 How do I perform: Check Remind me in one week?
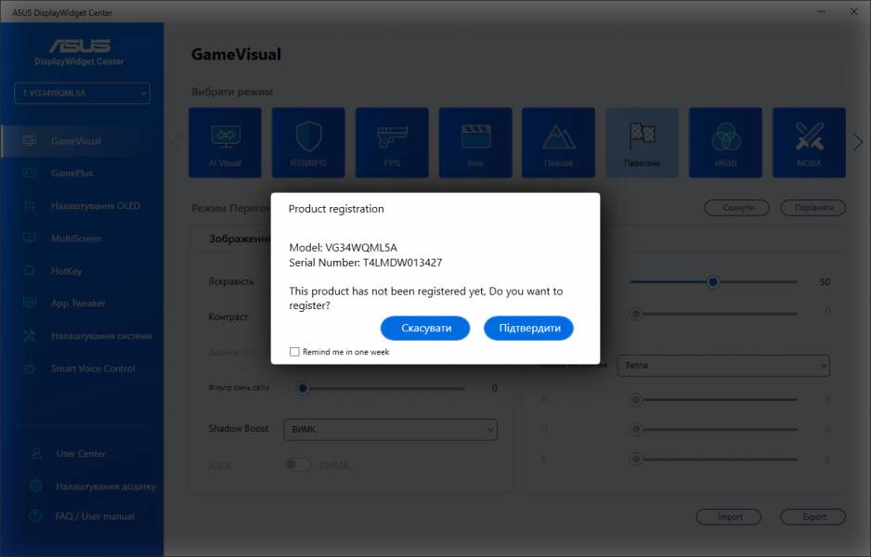(294, 352)
